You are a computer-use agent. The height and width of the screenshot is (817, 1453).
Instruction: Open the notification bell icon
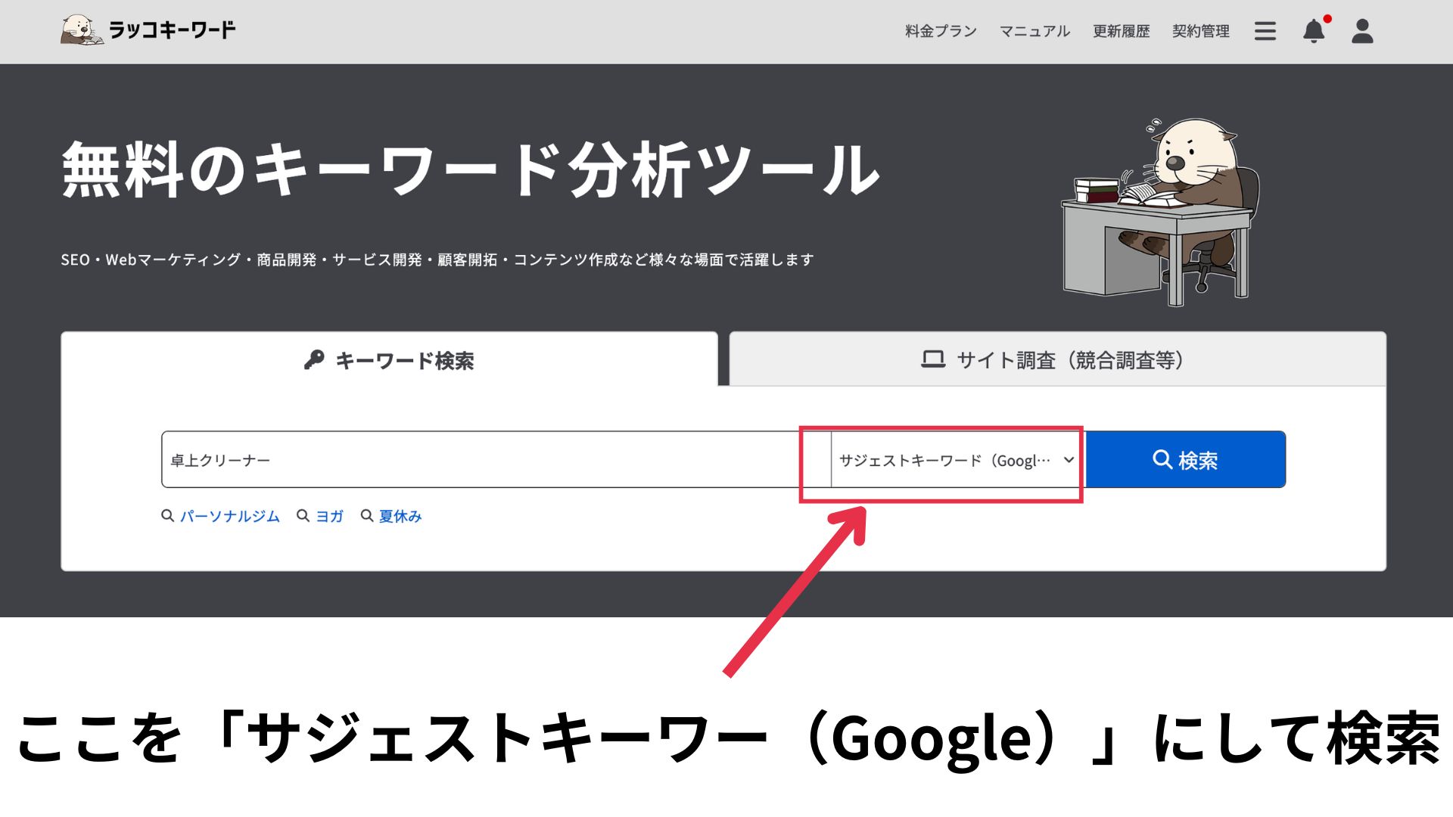pos(1315,30)
